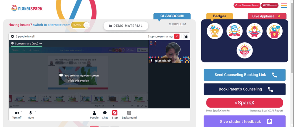Switch to the Curriculum tab
This screenshot has height=127, width=294.
[x=177, y=24]
